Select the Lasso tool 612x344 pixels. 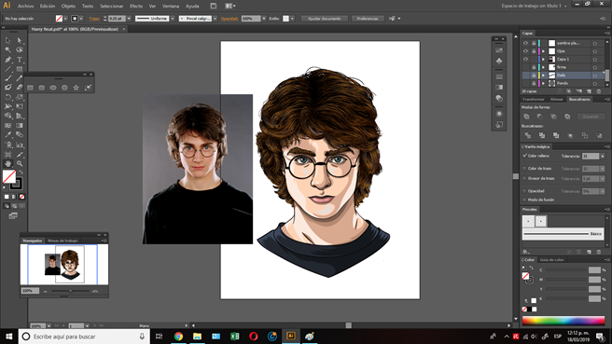(x=20, y=50)
